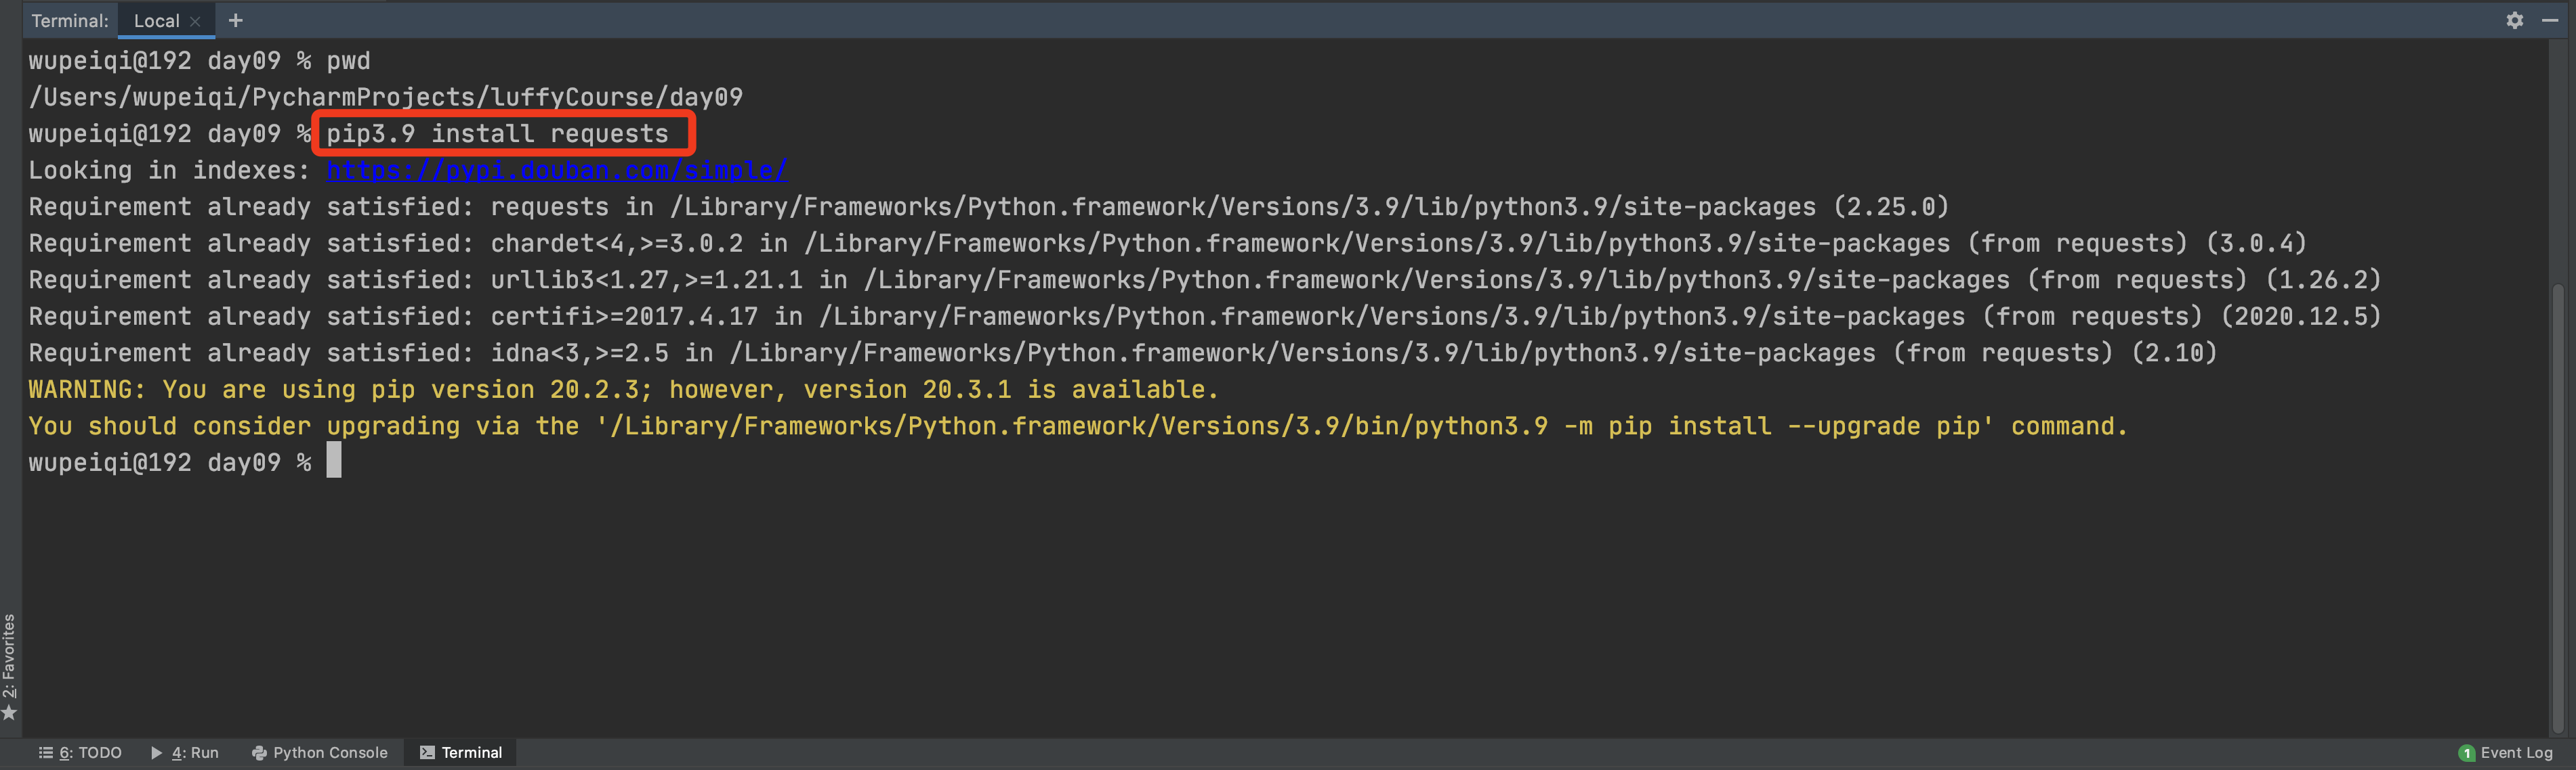Image resolution: width=2576 pixels, height=770 pixels.
Task: Click the highlighted pip3.9 install requests command
Action: [x=498, y=134]
